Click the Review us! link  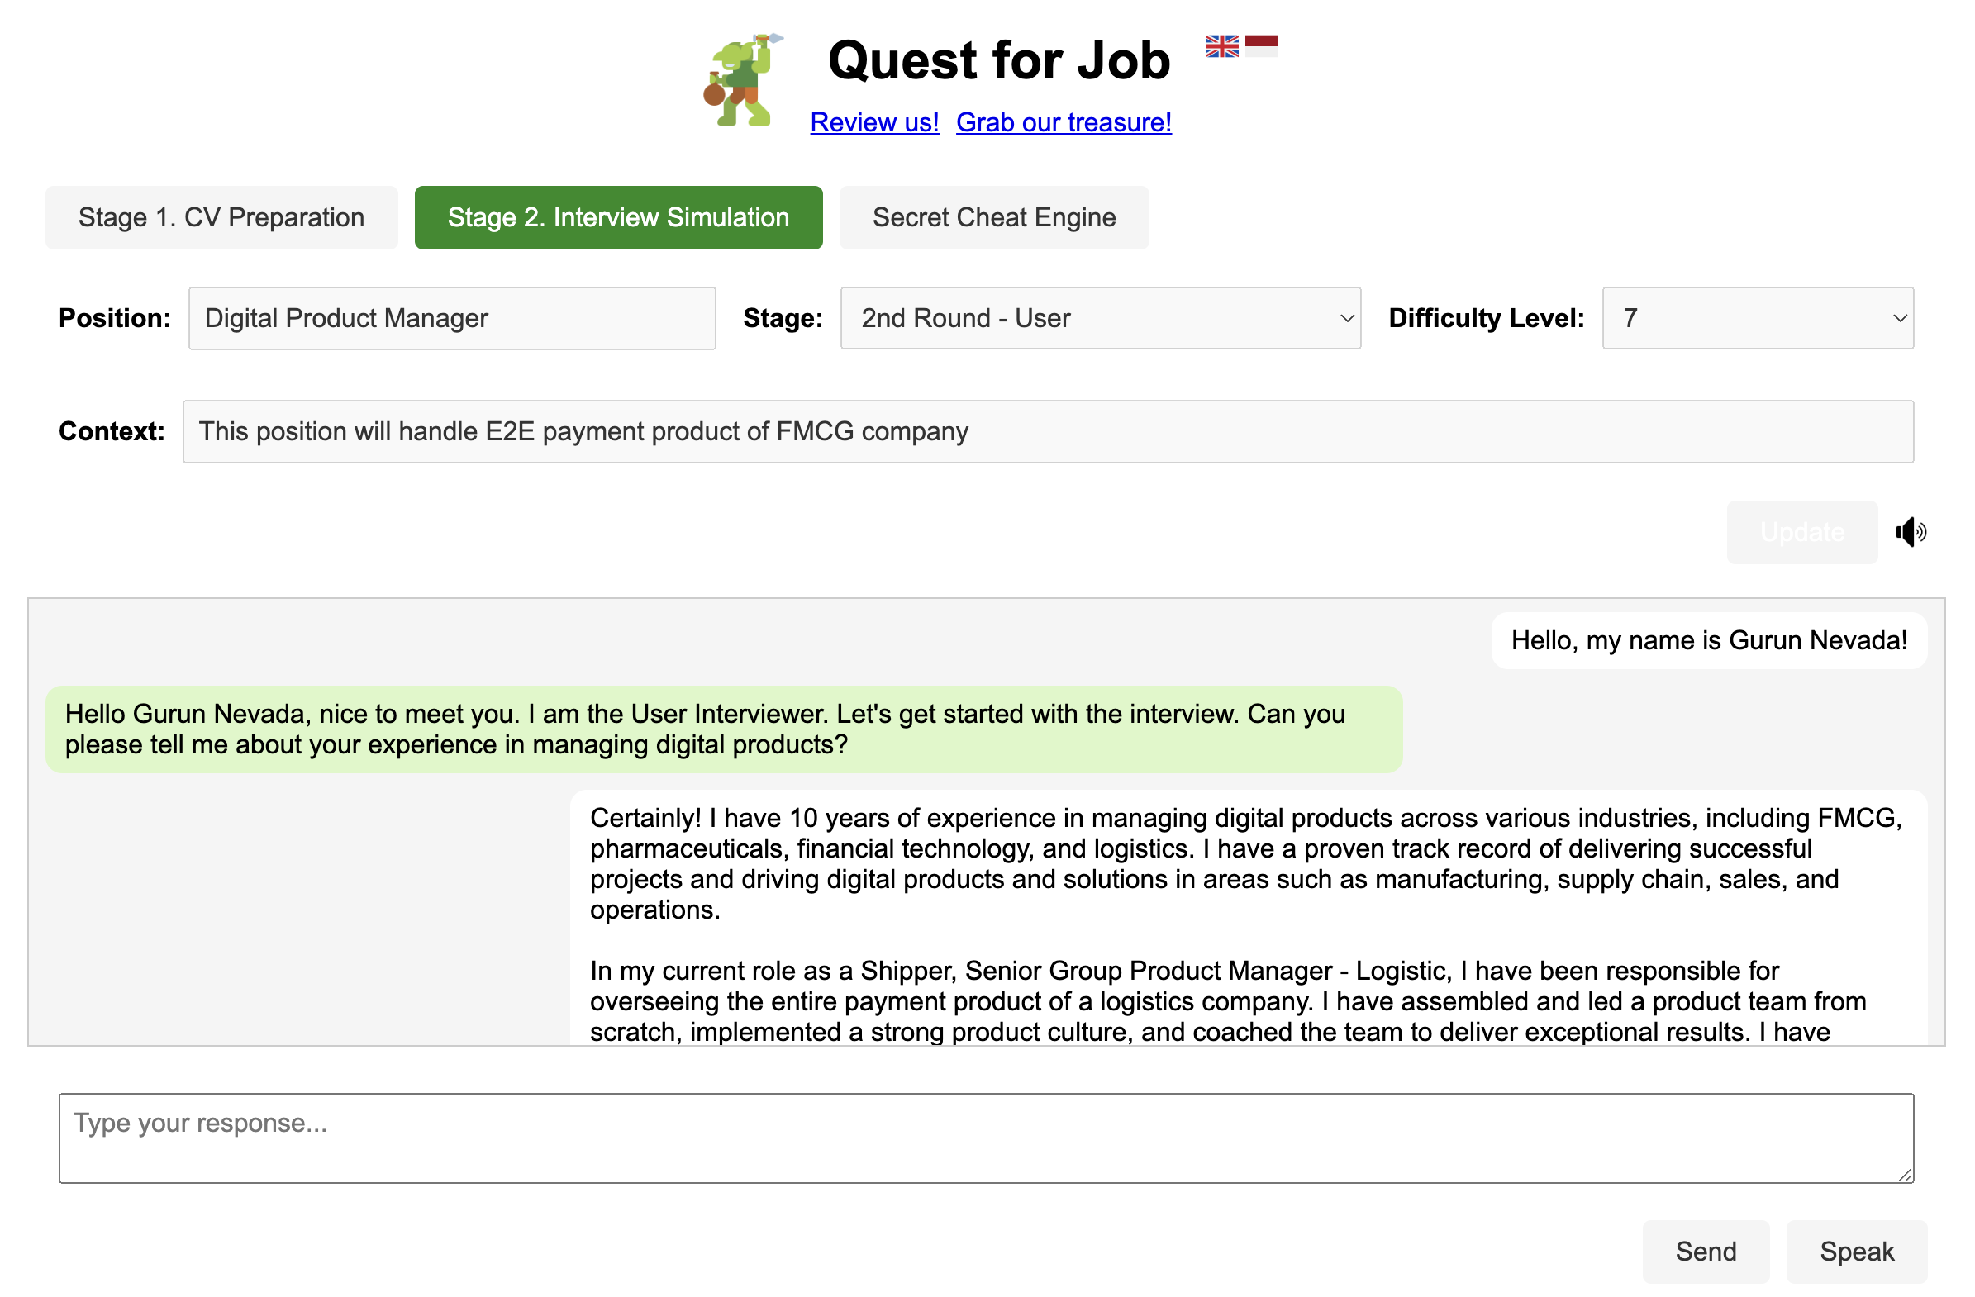pyautogui.click(x=873, y=122)
